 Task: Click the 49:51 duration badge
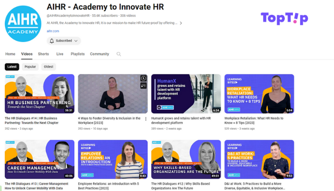pyautogui.click(x=215, y=176)
